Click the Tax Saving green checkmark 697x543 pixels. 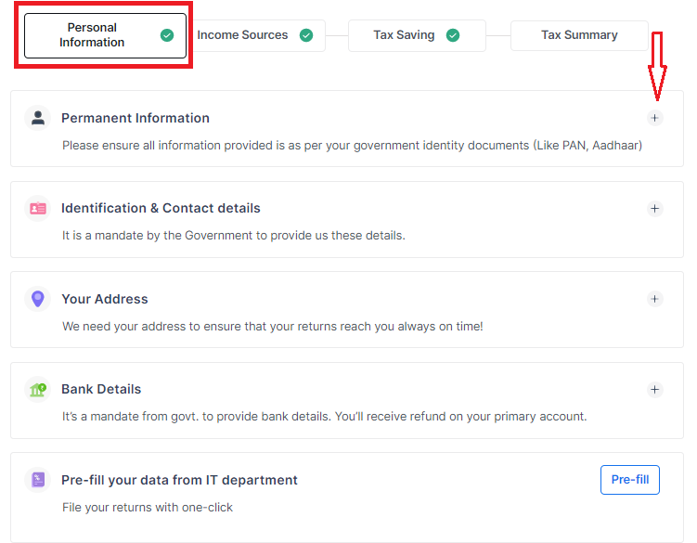click(x=453, y=35)
